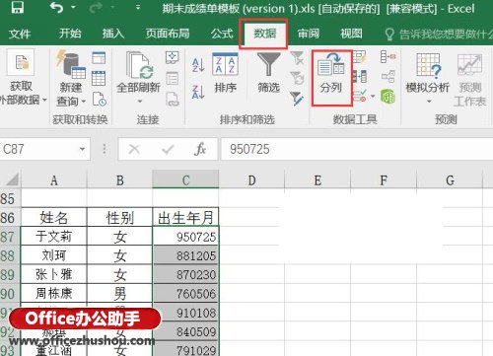Switch to the 视图 tab
Viewport: 493px width, 356px height.
click(351, 34)
